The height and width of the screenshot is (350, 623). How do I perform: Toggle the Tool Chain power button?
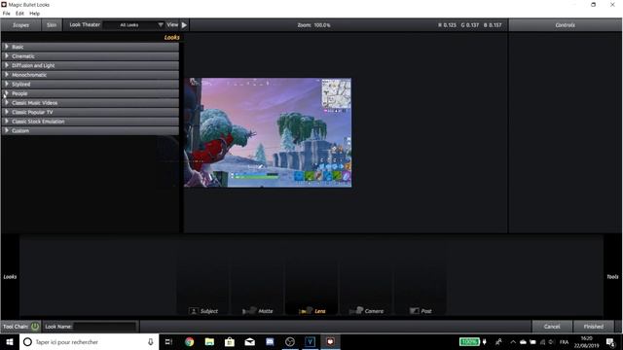35,327
